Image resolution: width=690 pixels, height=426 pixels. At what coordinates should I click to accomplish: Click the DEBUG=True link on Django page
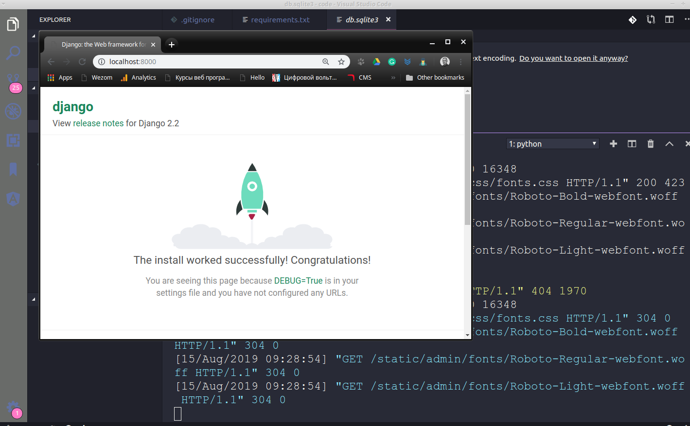[299, 281]
